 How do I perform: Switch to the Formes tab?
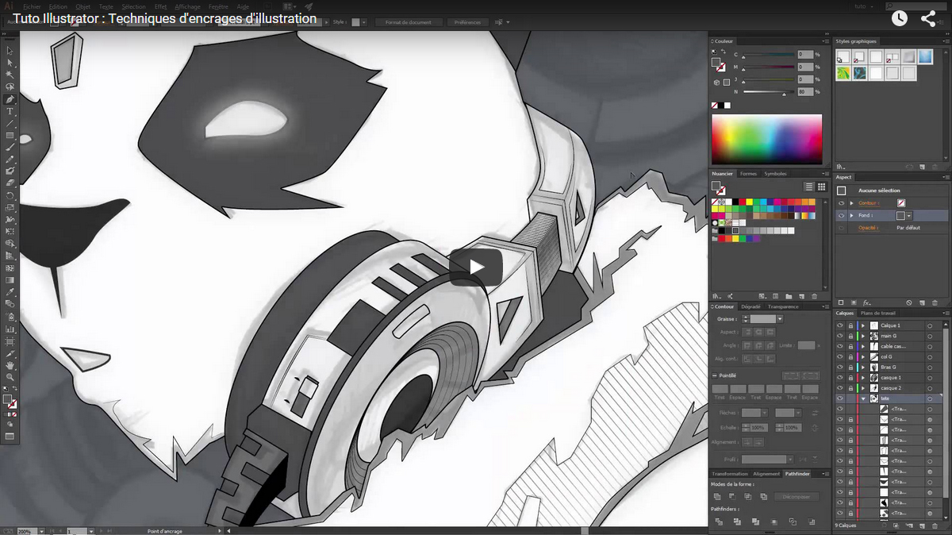pyautogui.click(x=749, y=174)
